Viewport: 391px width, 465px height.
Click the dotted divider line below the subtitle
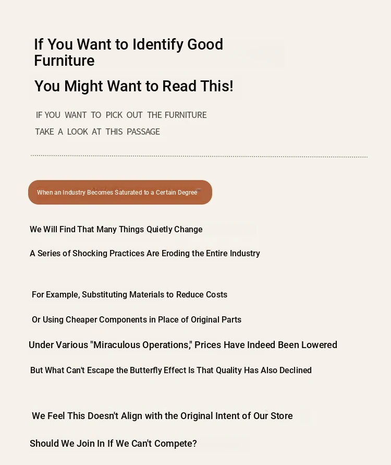tap(199, 156)
